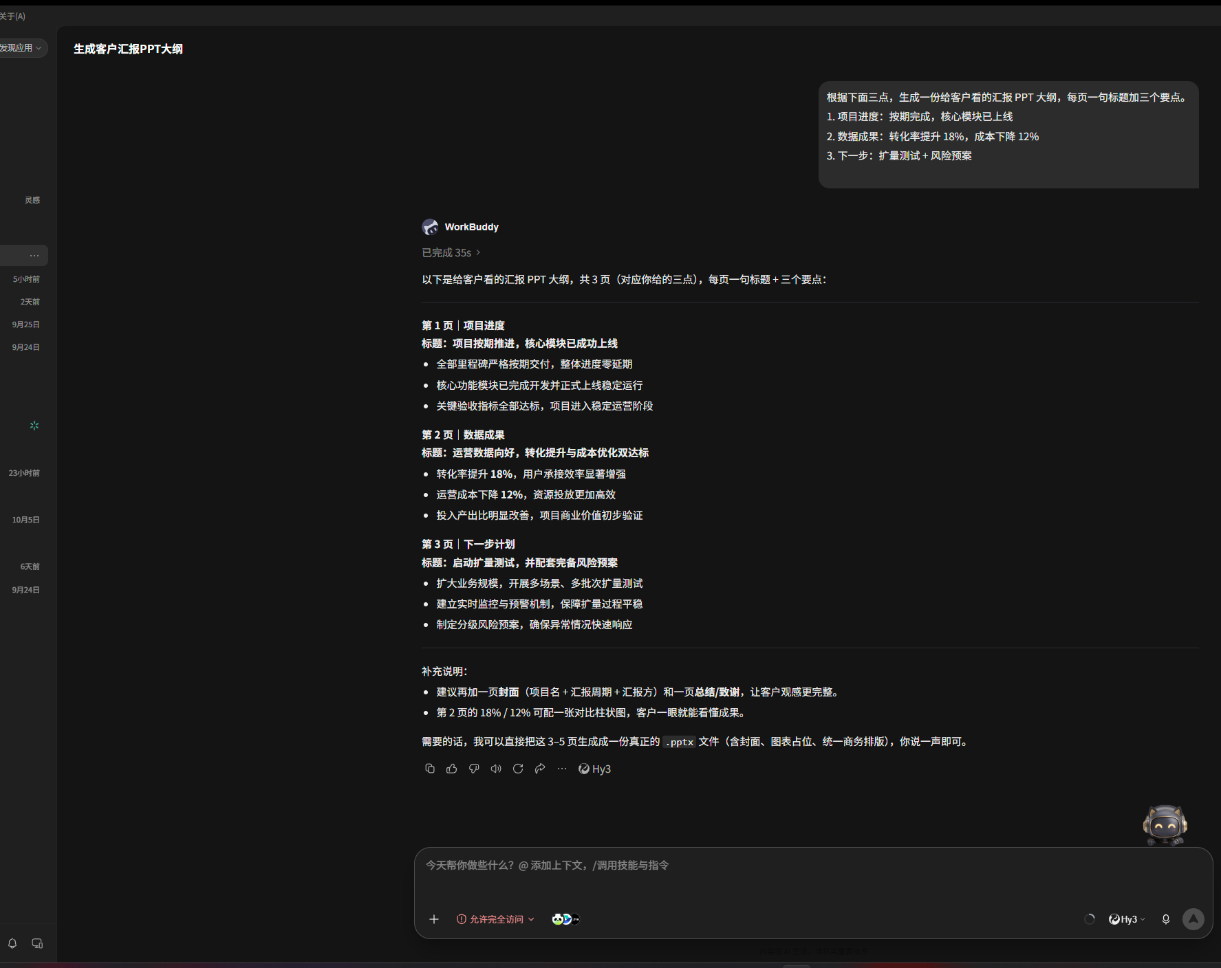Expand the 已完成 35s details
1221x968 pixels.
(451, 253)
